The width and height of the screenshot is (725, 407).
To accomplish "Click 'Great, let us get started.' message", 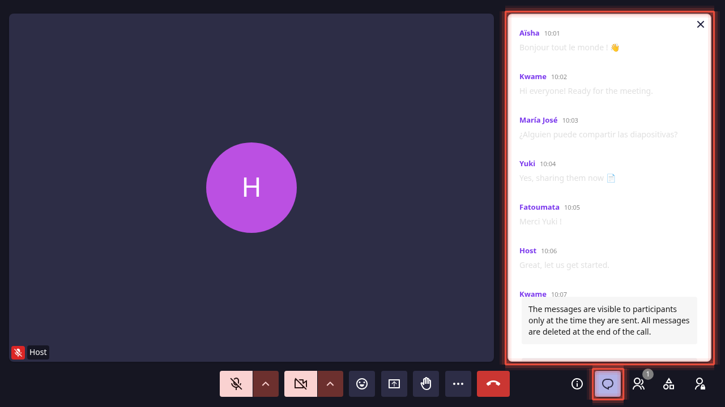I will pyautogui.click(x=564, y=265).
